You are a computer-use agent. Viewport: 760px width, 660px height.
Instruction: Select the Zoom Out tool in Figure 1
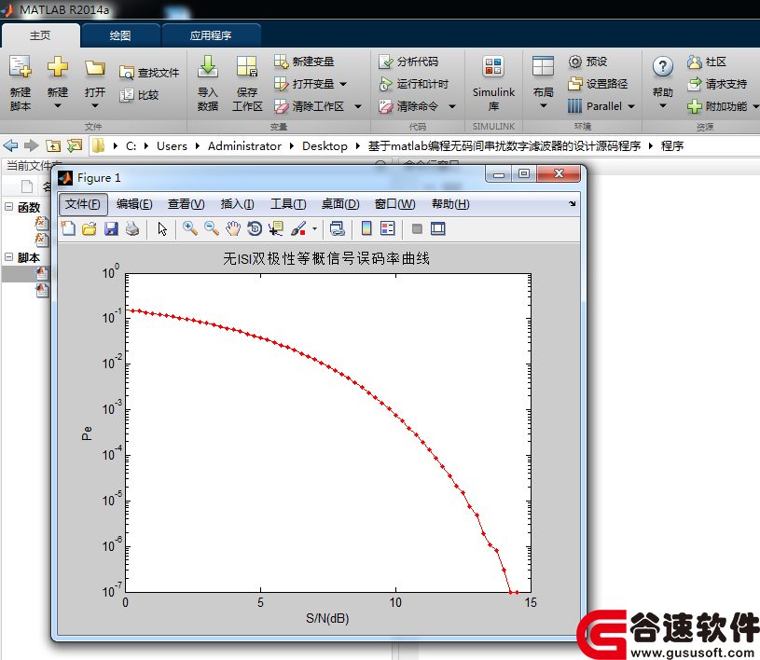click(212, 228)
